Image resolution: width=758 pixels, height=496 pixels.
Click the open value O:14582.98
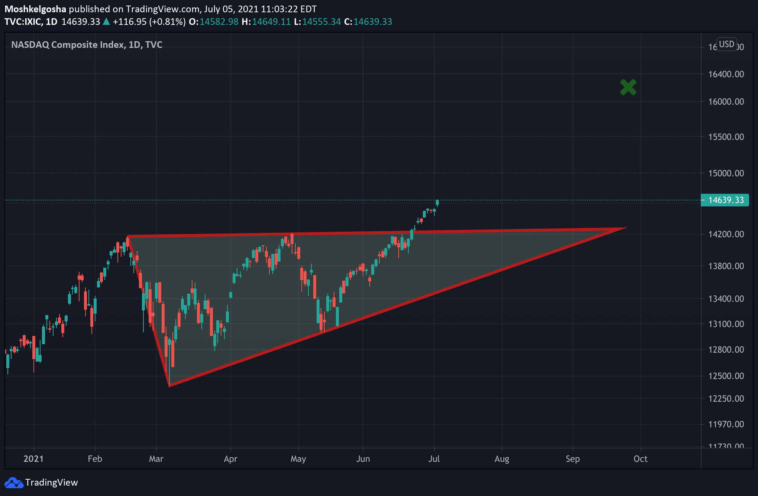point(214,22)
